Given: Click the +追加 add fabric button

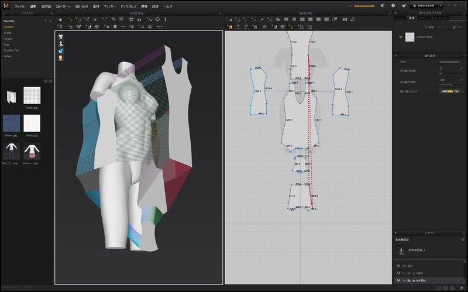Looking at the screenshot, I should (429, 27).
